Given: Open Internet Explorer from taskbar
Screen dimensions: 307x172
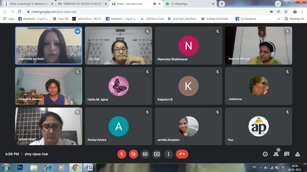Looking at the screenshot, I should [48, 167].
